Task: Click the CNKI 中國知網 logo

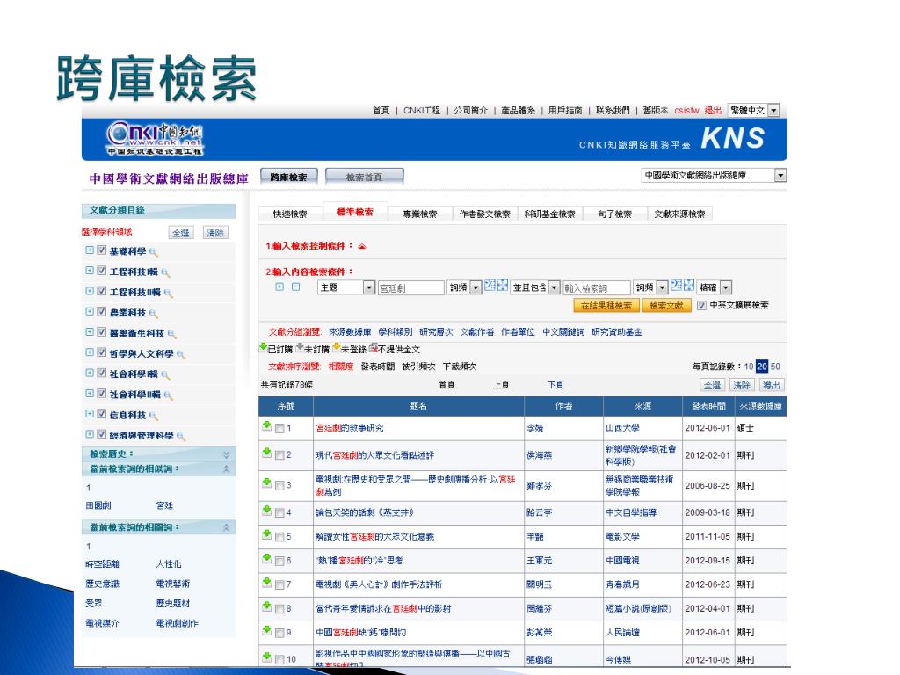Action: (155, 138)
